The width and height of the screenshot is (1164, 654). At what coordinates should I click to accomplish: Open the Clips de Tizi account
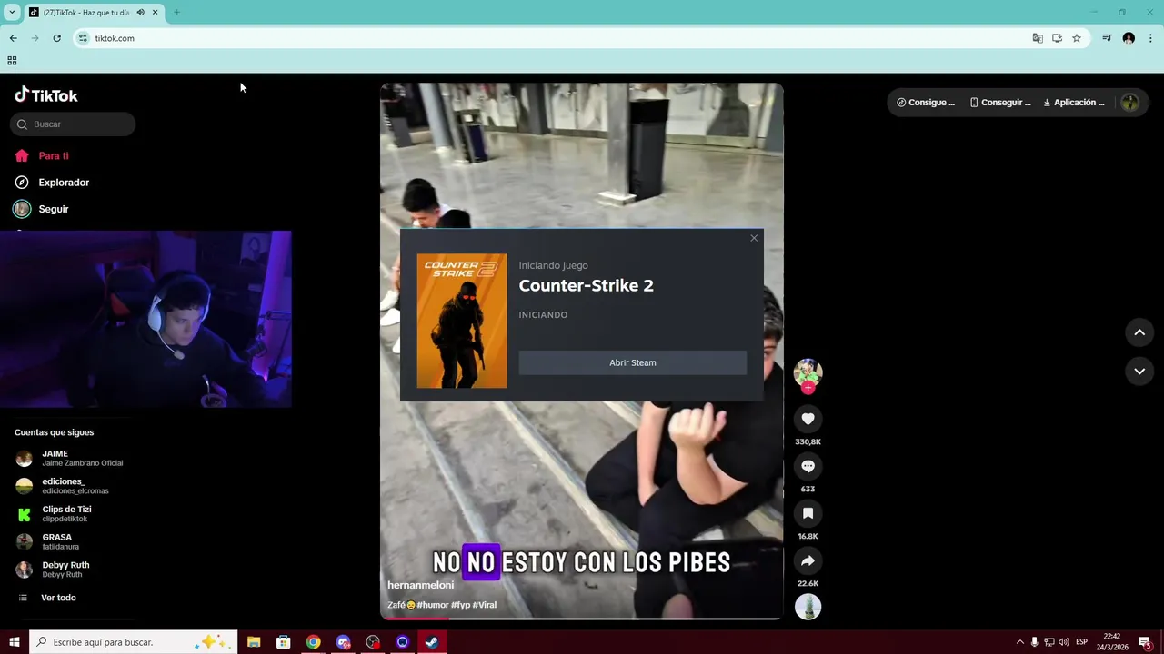point(55,514)
